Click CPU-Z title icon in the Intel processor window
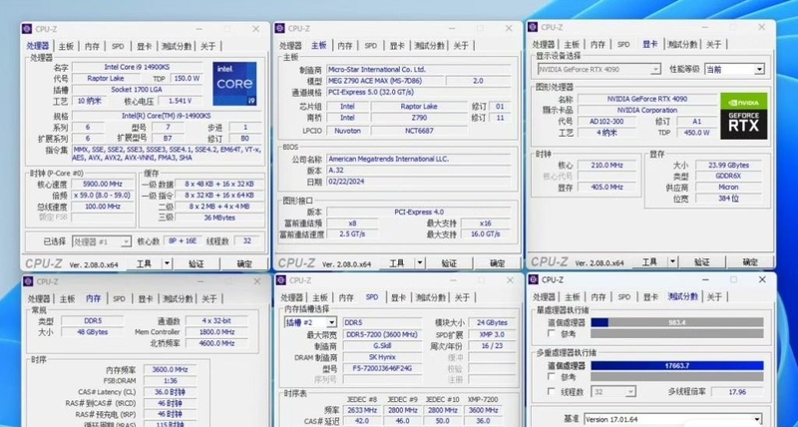The height and width of the screenshot is (427, 798). tap(28, 29)
